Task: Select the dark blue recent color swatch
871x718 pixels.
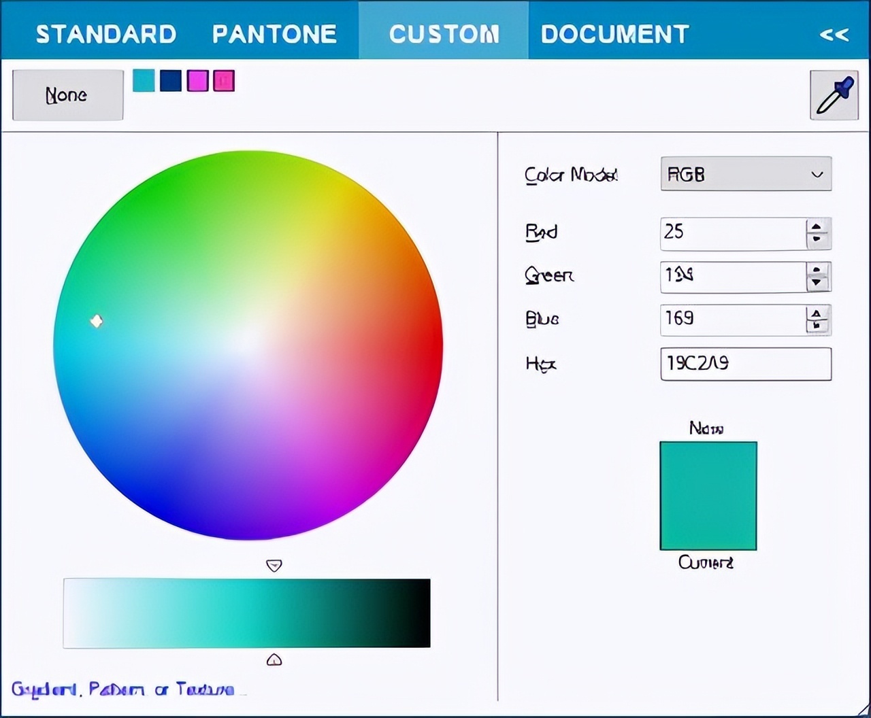Action: tap(171, 81)
